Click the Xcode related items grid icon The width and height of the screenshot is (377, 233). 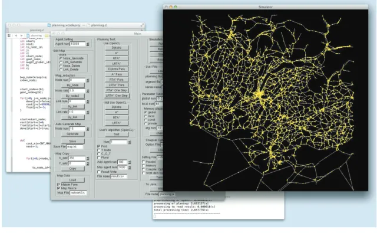coord(9,35)
